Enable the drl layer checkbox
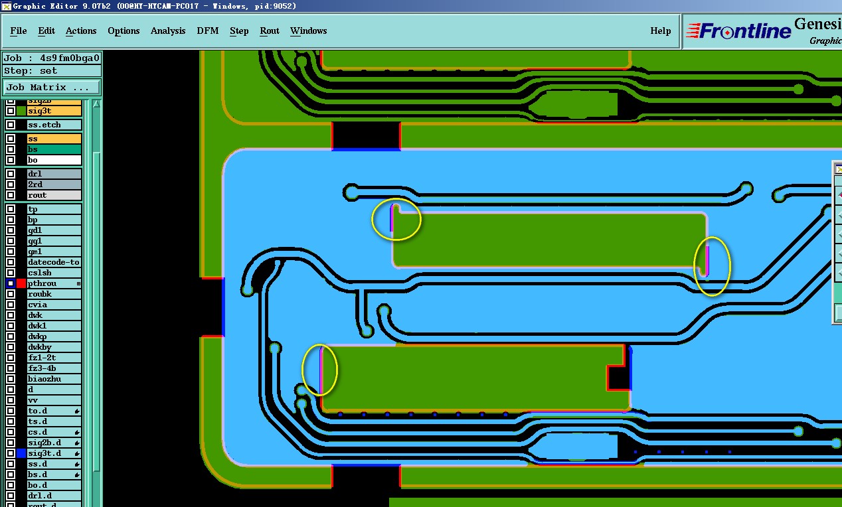 pyautogui.click(x=11, y=174)
